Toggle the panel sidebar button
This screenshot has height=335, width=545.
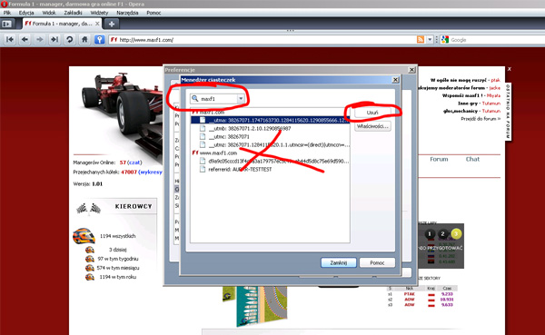tap(6, 24)
